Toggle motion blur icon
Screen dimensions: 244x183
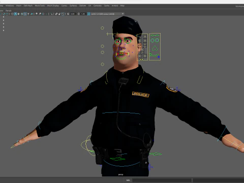[40, 14]
